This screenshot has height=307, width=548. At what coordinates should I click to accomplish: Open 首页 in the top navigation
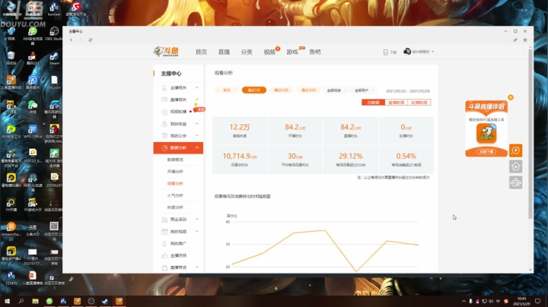tap(201, 52)
